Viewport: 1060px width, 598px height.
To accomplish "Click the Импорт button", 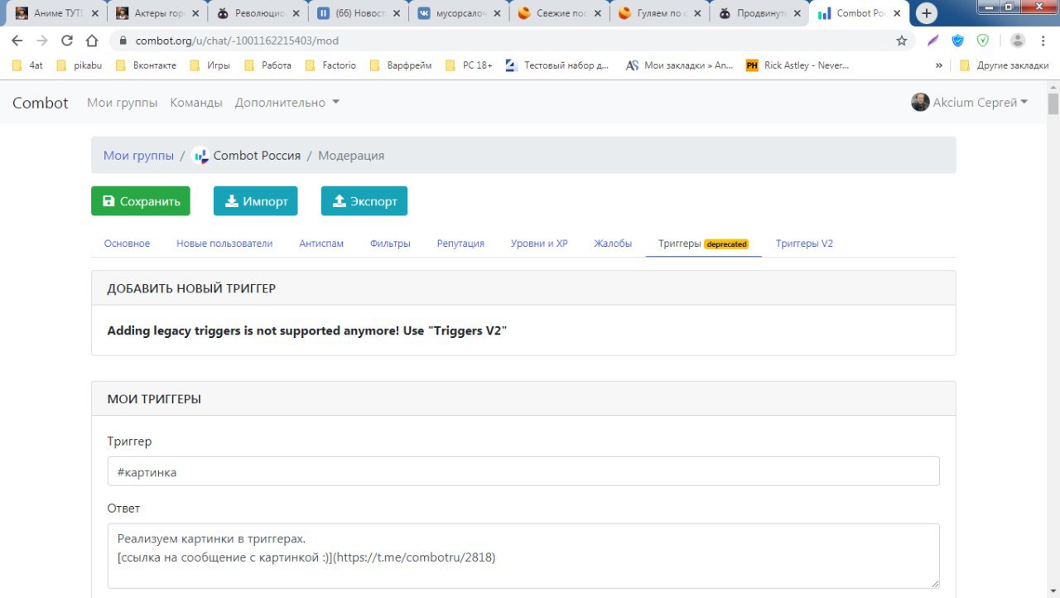I will (x=256, y=201).
